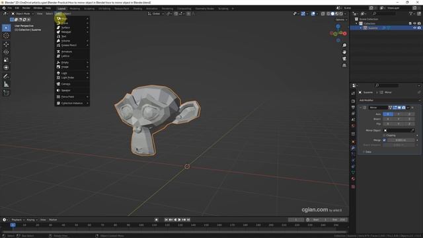Open Global transform orientation dropdown
The height and width of the screenshot is (238, 423).
(156, 13)
